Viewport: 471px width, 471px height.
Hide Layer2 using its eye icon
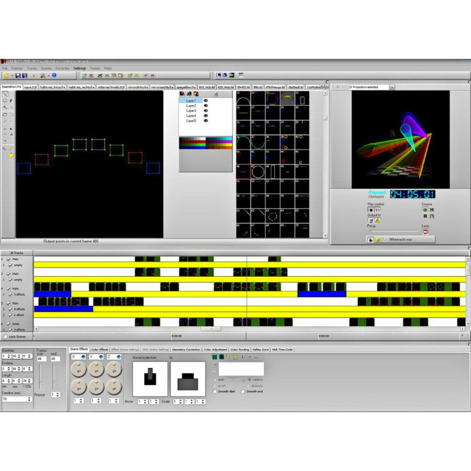point(205,106)
